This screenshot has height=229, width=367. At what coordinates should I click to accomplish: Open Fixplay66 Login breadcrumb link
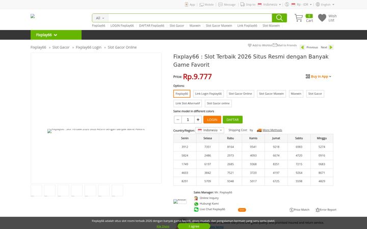point(89,47)
